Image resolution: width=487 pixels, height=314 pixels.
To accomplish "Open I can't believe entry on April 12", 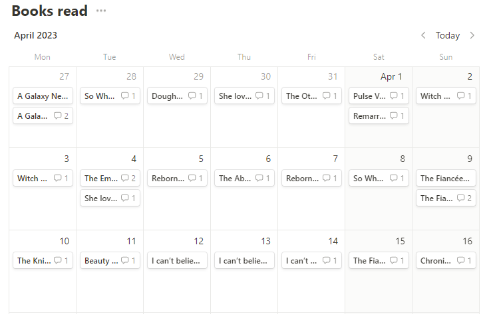I will (x=177, y=260).
